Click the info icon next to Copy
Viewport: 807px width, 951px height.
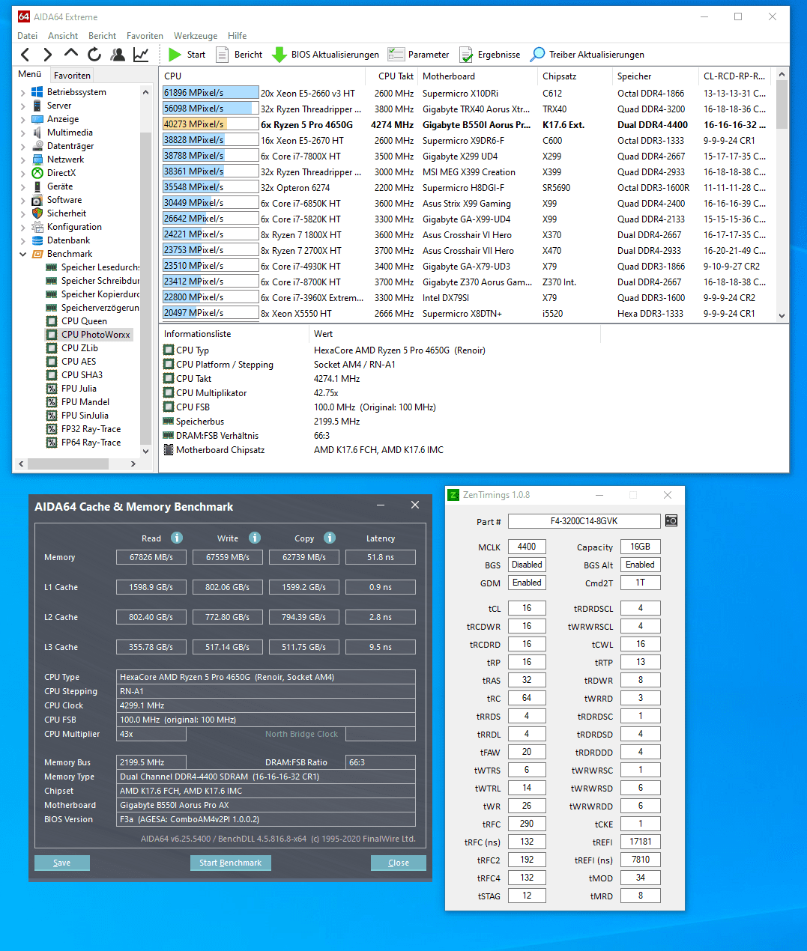330,538
